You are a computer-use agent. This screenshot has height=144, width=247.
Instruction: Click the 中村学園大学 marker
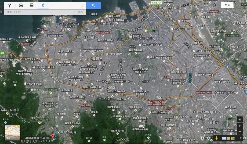pos(107,54)
